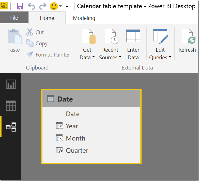Open the Quick Access Toolbar customize arrow
This screenshot has height=181, width=199.
tap(67, 6)
